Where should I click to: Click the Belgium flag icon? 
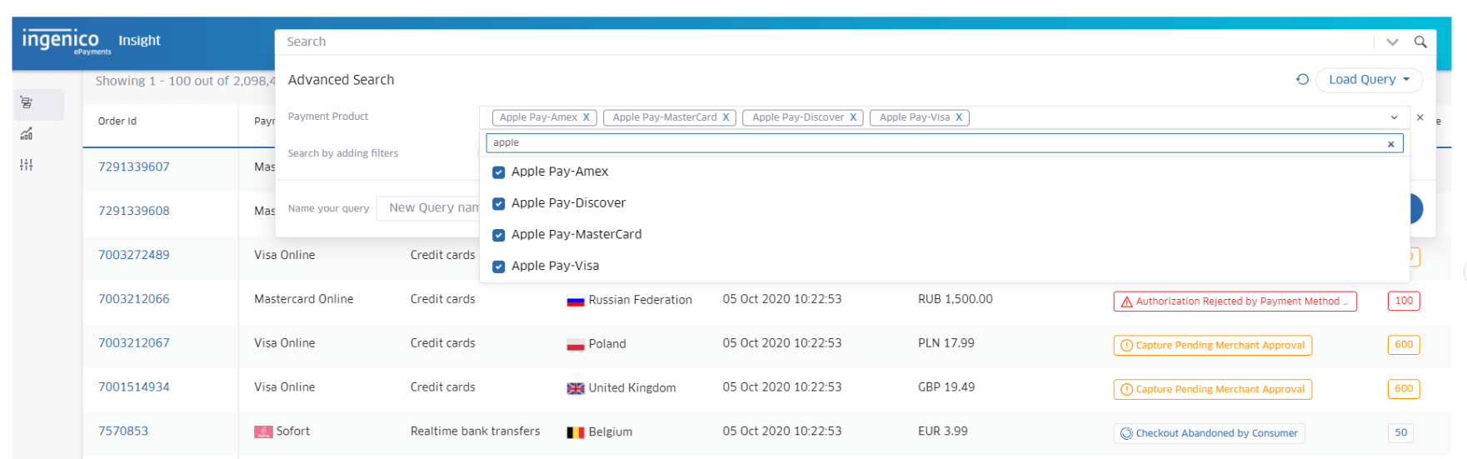click(575, 432)
